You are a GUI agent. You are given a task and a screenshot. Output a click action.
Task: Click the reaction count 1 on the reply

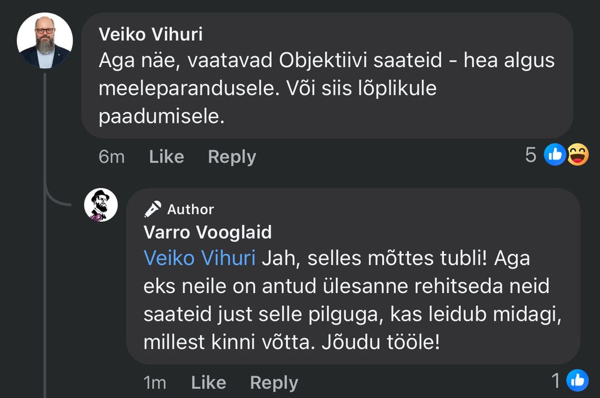pyautogui.click(x=555, y=380)
